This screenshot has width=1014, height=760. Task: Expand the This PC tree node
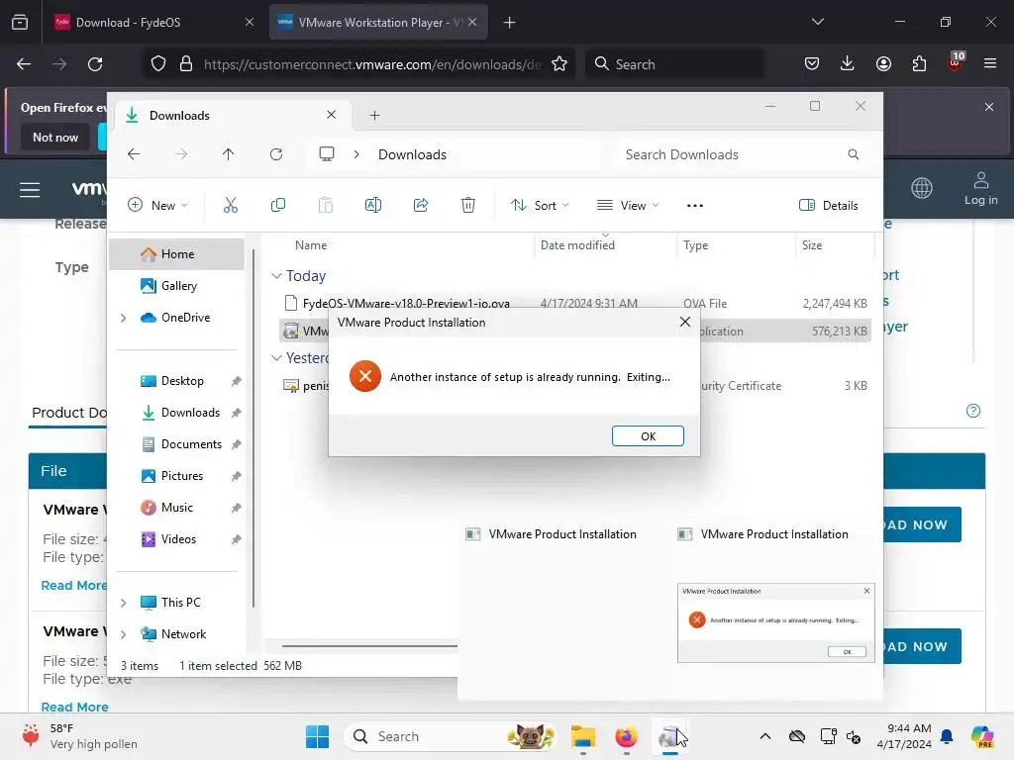click(x=124, y=603)
